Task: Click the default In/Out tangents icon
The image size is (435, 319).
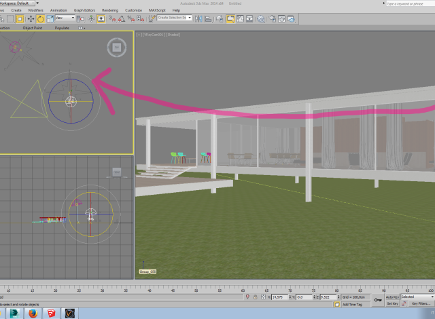Action: click(404, 304)
